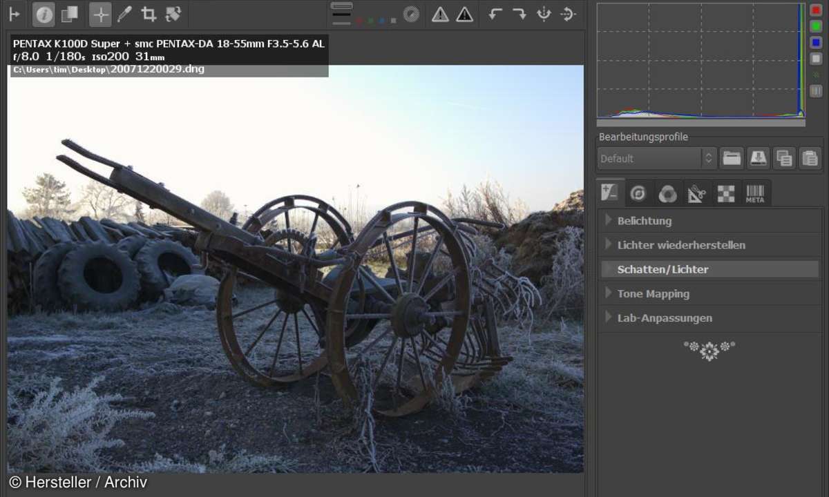Viewport: 829px width, 497px height.
Task: Switch to the Raw tab
Action: click(725, 194)
